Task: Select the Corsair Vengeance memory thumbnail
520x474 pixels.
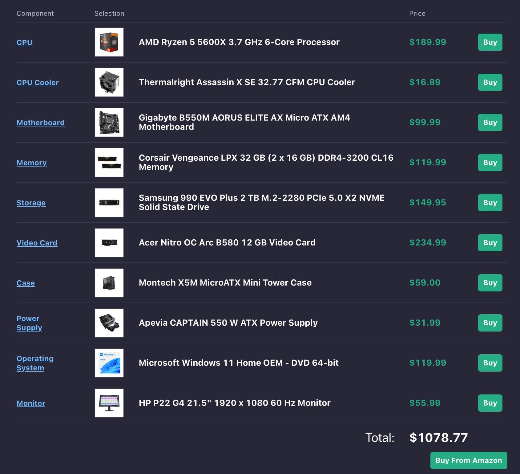Action: tap(109, 163)
